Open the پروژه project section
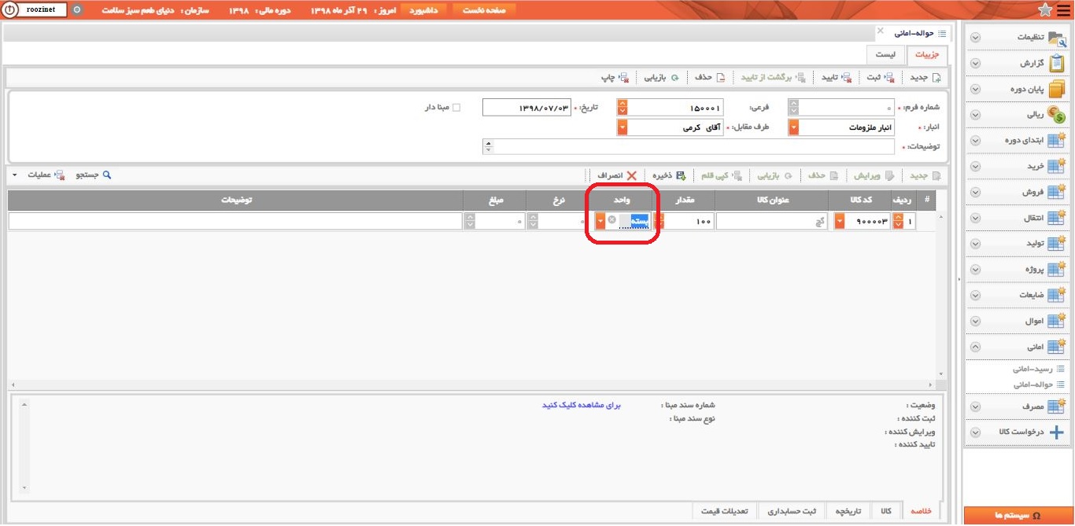1075x526 pixels. [1017, 270]
